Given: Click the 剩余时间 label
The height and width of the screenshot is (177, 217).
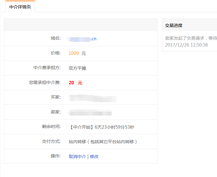Looking at the screenshot, I should coord(51,126).
